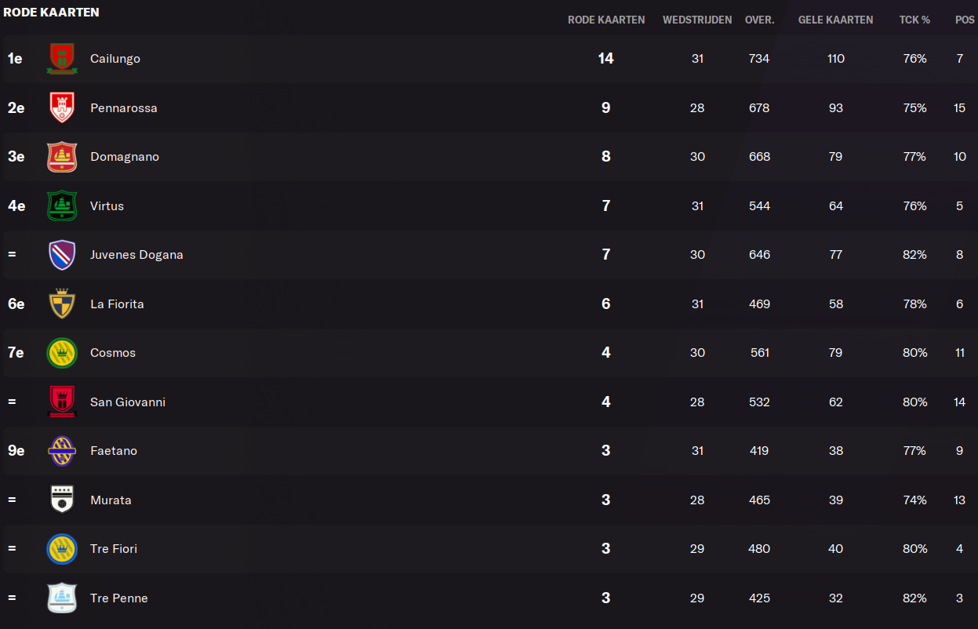Sort table by Gele Kaarten column
978x629 pixels.
(835, 20)
